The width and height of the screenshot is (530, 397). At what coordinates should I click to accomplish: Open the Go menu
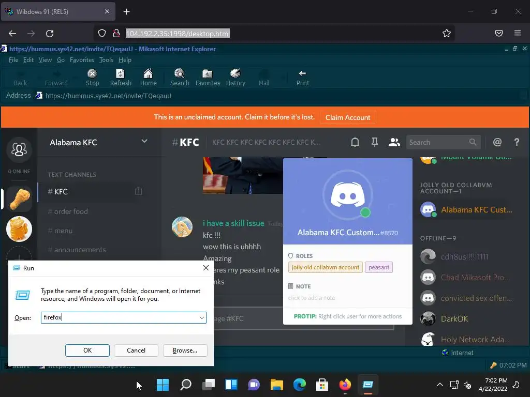(x=61, y=60)
